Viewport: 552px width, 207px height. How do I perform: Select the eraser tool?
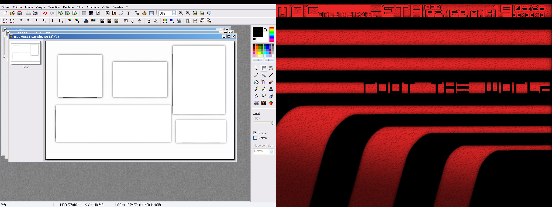[x=271, y=82]
